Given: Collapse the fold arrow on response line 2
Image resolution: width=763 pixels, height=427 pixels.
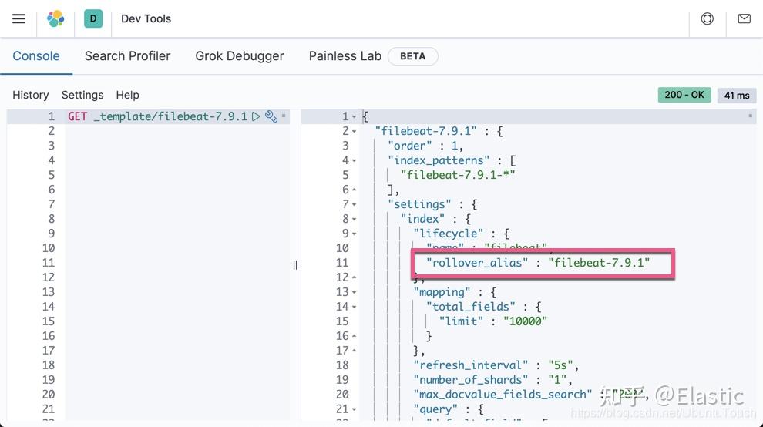Looking at the screenshot, I should pos(355,132).
